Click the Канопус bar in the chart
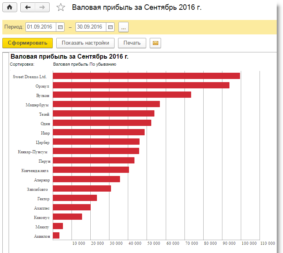This screenshot has width=283, height=253. 67,217
